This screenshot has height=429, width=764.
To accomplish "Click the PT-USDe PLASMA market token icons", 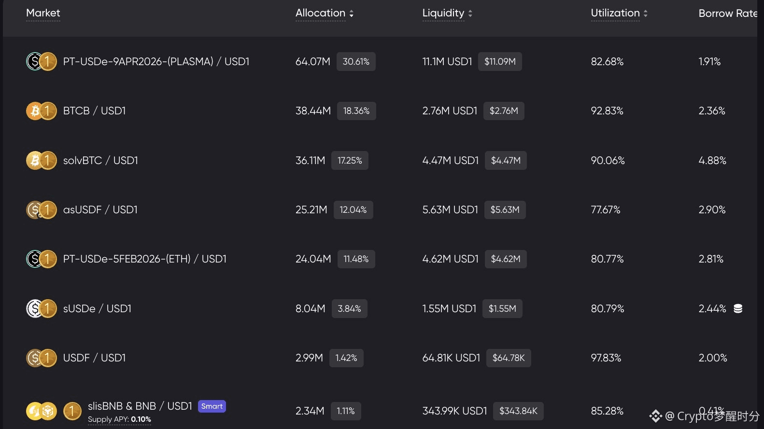I will click(41, 62).
